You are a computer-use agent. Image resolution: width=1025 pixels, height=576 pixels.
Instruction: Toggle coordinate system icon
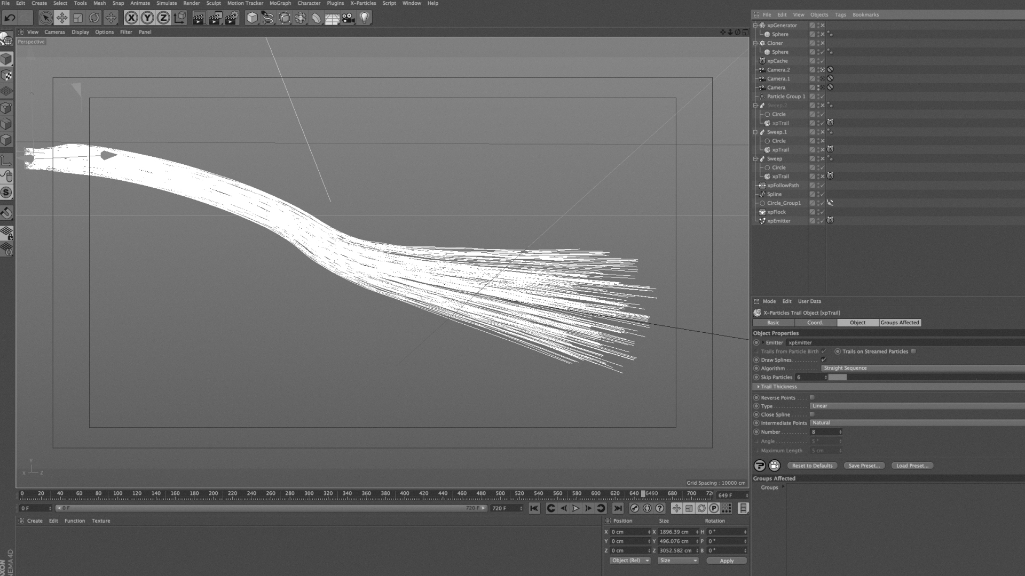coord(180,18)
